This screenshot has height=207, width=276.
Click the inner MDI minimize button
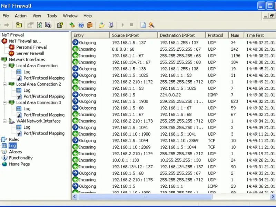266,16
